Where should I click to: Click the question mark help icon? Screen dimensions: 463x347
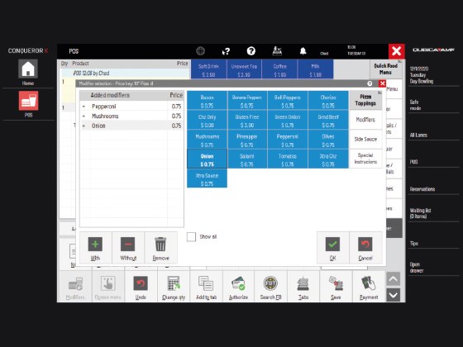point(251,51)
